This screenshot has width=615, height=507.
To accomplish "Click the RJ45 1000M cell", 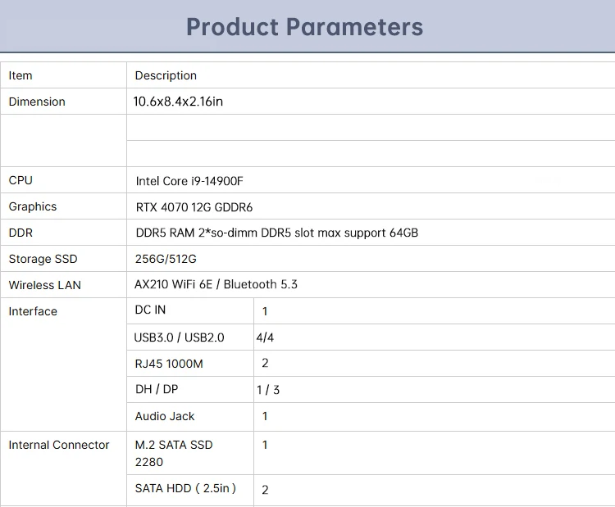I will pos(190,364).
